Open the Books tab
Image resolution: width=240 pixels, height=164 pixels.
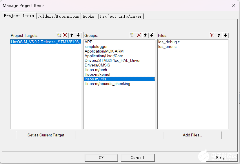(89, 16)
